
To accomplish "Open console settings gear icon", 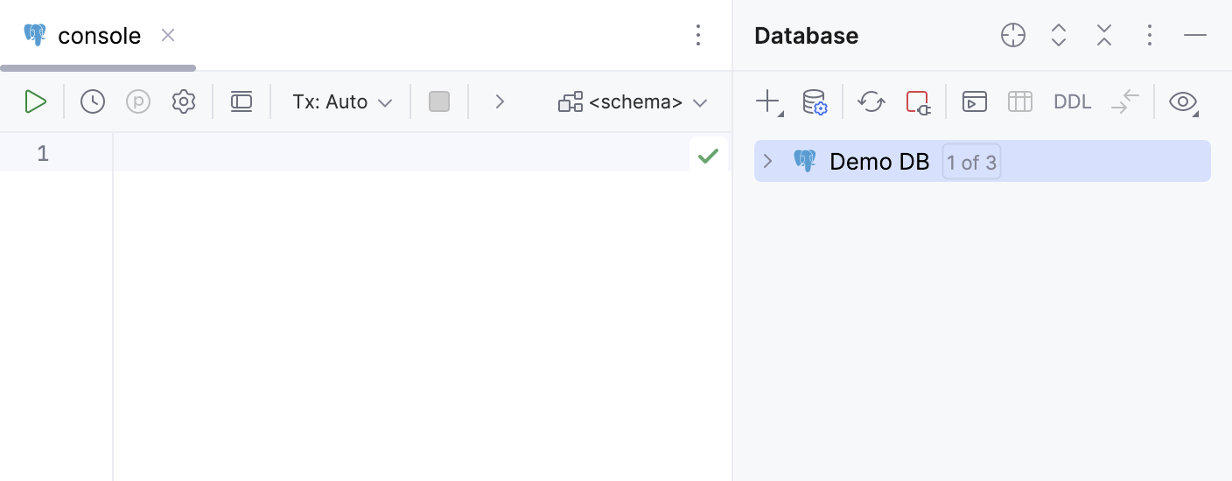I will pyautogui.click(x=183, y=101).
